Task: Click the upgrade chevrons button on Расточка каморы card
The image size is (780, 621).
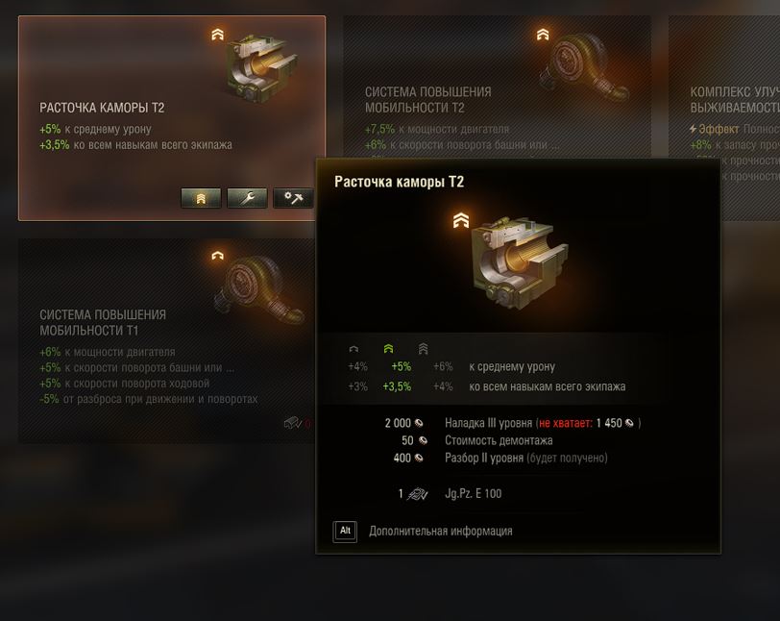Action: point(201,198)
